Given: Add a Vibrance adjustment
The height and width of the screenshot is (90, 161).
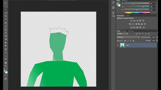Looking at the screenshot, I should coord(143,21).
